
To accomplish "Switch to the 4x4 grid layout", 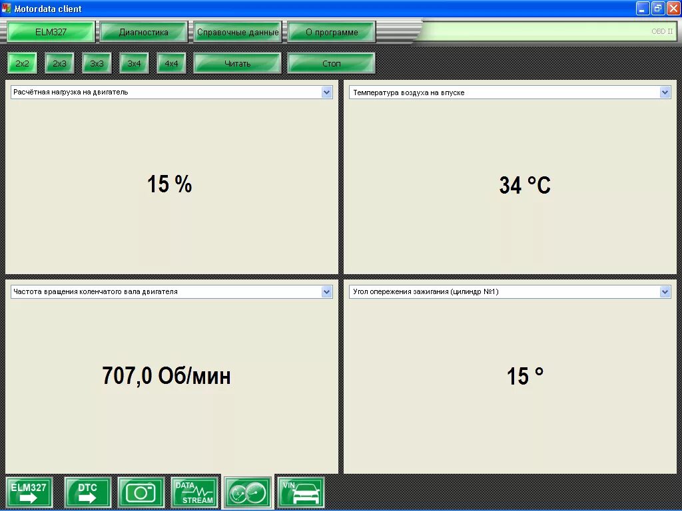I will pos(171,63).
